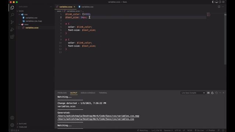Open the Search view in the activity bar
Screen dimensions: 235x132
click(12, 15)
